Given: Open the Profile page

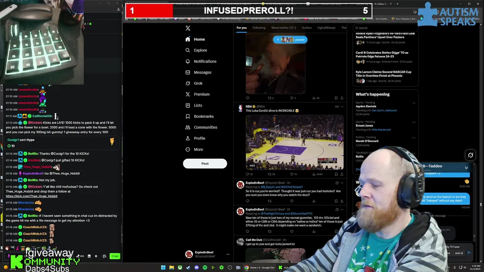Looking at the screenshot, I should pyautogui.click(x=195, y=138).
